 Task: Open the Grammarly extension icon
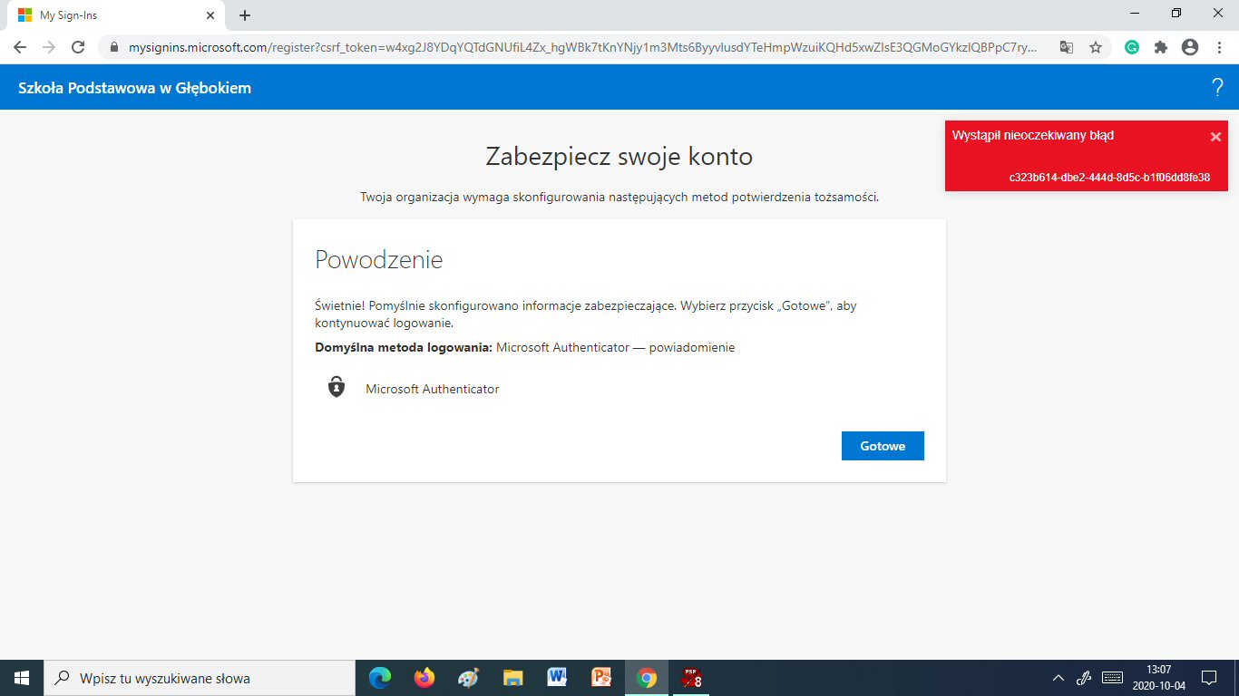[x=1132, y=47]
